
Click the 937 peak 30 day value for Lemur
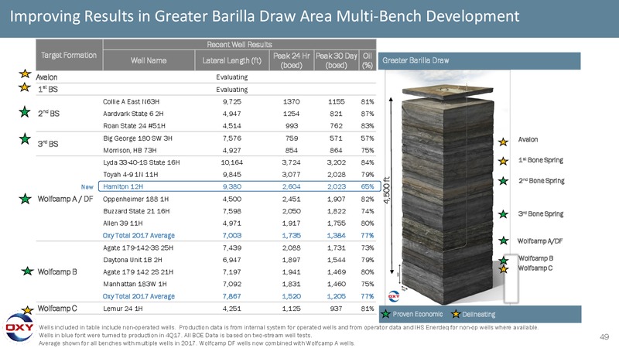[337, 309]
